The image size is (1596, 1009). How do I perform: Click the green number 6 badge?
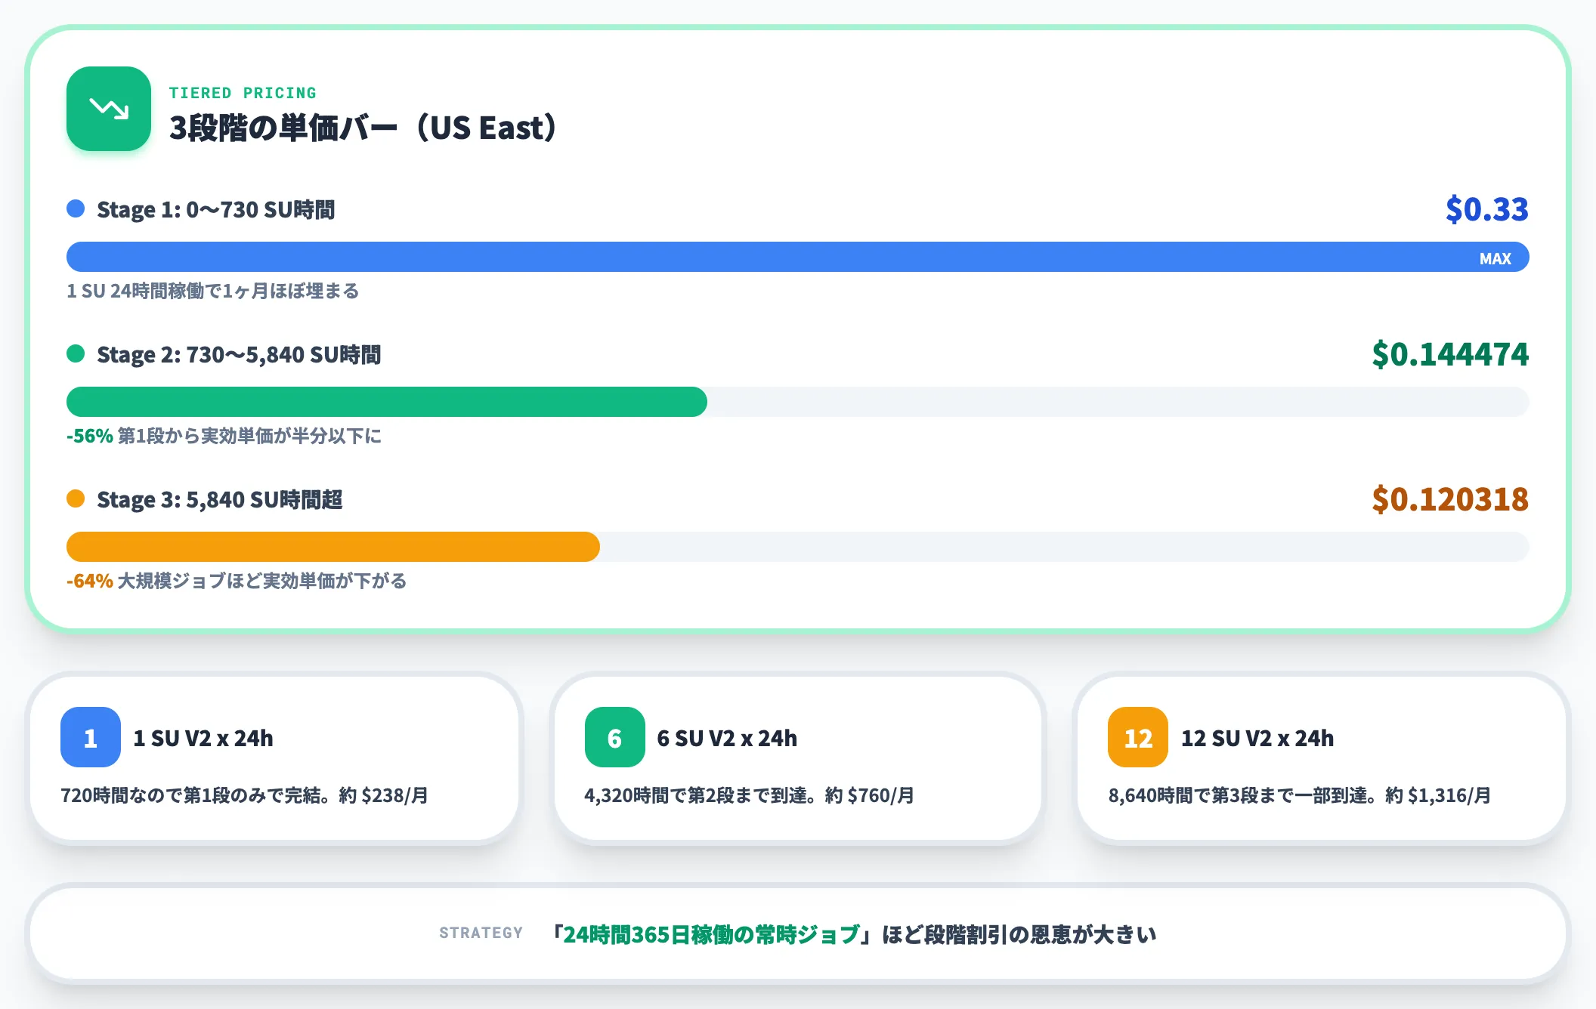614,737
